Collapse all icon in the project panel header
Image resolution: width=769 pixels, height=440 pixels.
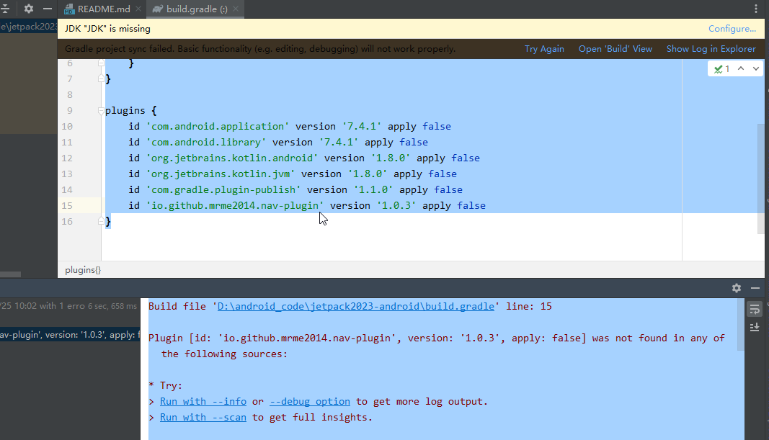[5, 9]
